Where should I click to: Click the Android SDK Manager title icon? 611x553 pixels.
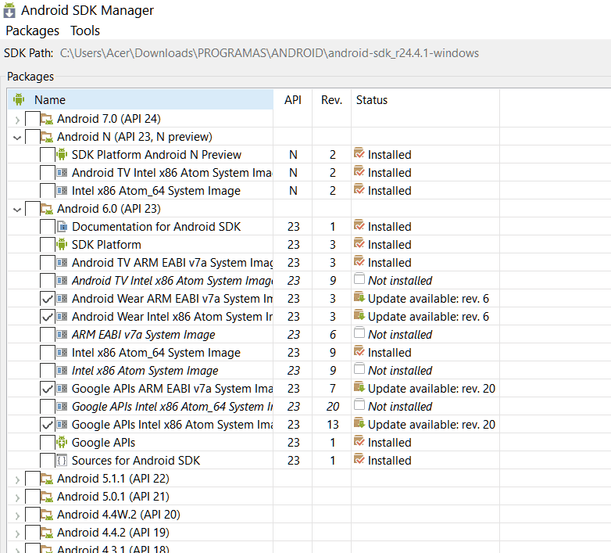[x=9, y=10]
